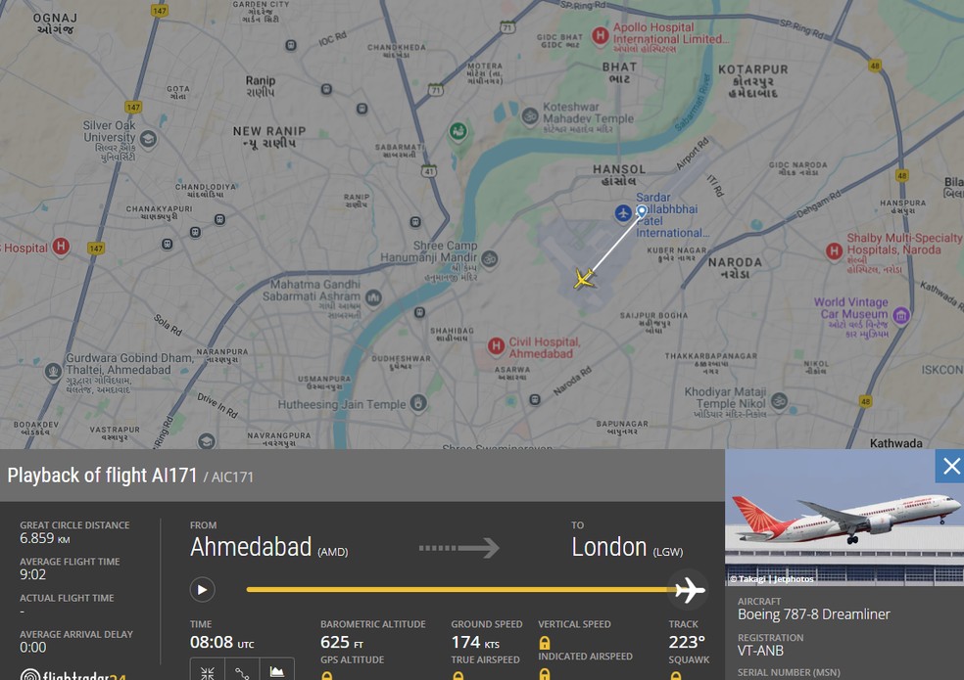Play the AI171 flight playback
The image size is (964, 680).
click(x=202, y=590)
